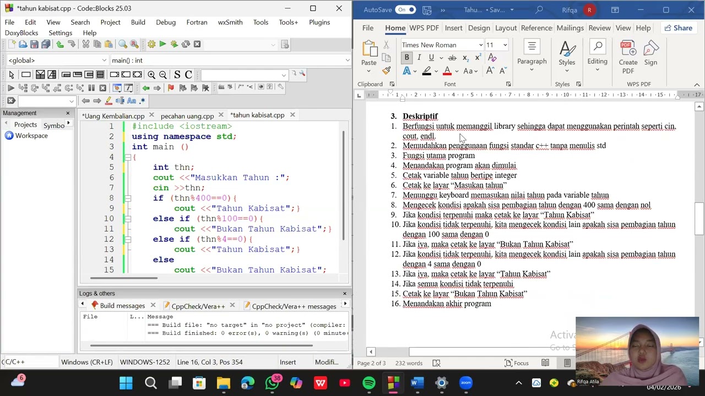The height and width of the screenshot is (396, 705).
Task: Open the Debug menu in Code::Blocks
Action: [166, 22]
